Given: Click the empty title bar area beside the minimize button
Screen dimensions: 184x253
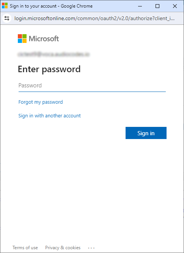Looking at the screenshot, I should 112,6.
